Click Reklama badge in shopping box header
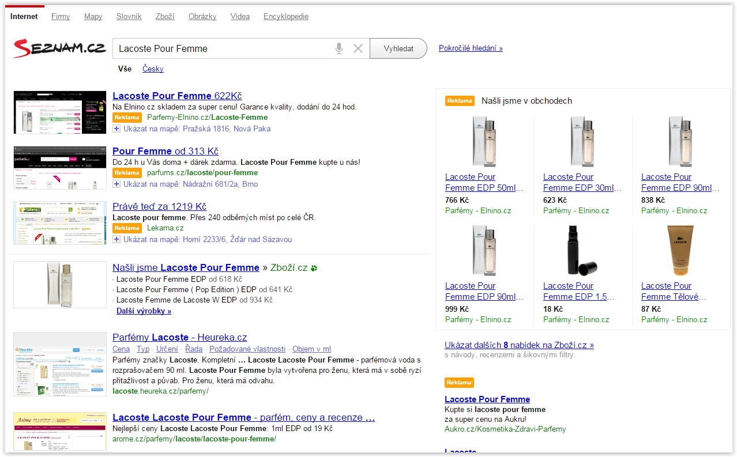This screenshot has width=737, height=457. (460, 101)
